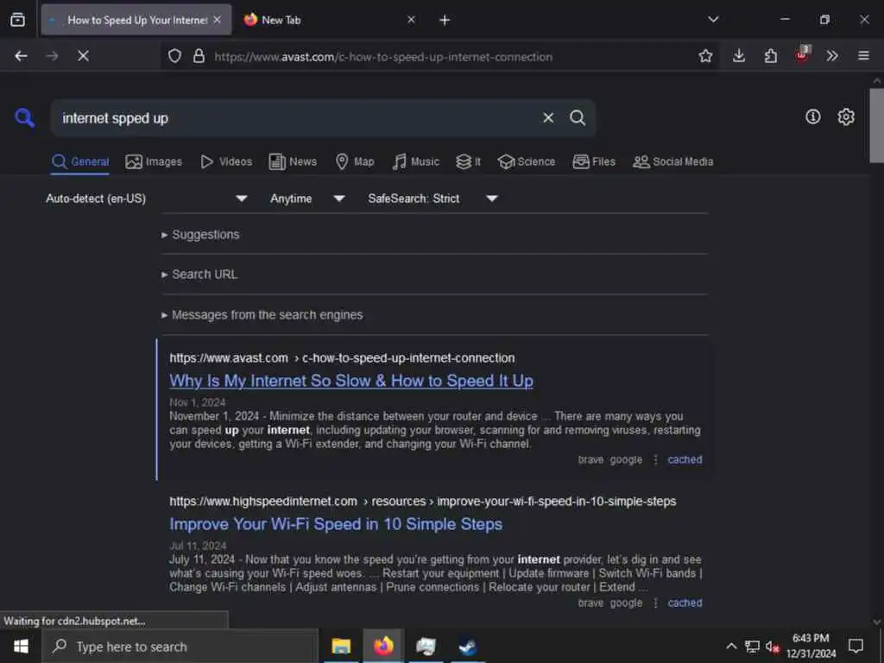Select the General search category
The image size is (884, 663).
point(80,161)
